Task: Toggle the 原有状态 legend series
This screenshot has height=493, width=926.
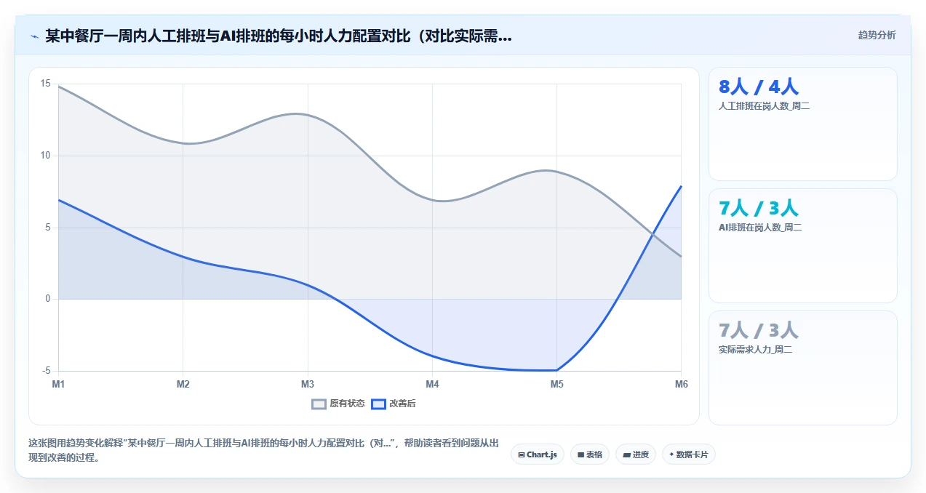Action: click(x=338, y=404)
